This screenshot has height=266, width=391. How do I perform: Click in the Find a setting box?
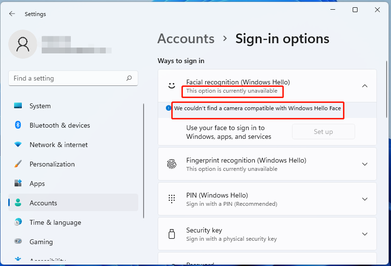[x=73, y=78]
